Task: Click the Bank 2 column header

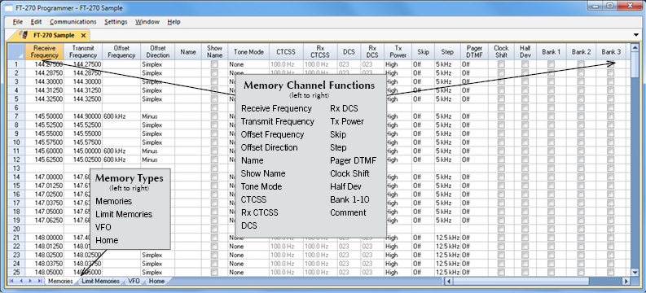Action: (x=581, y=51)
